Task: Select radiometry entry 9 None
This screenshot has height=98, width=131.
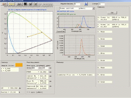Action: pos(105,75)
